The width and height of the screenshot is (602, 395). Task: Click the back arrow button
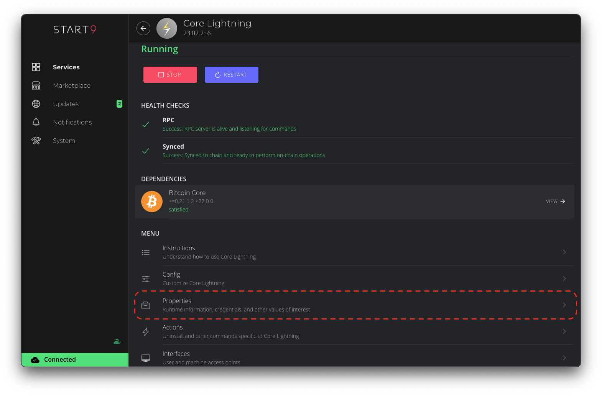pos(143,28)
